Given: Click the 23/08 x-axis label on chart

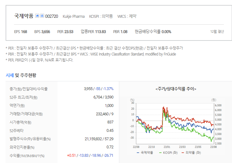Looking at the screenshot, I should (213, 147).
